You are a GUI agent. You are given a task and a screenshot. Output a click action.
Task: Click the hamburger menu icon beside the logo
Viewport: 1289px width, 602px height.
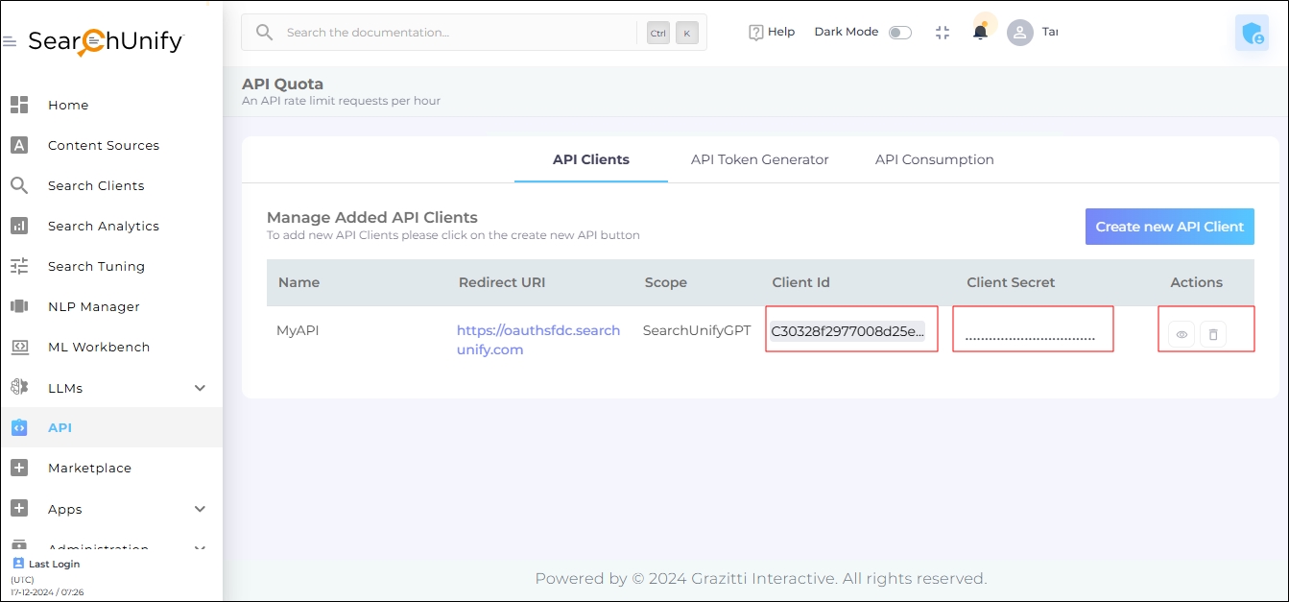pos(10,42)
